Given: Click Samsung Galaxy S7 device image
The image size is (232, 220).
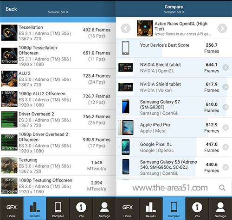Looking at the screenshot, I should point(126,107).
